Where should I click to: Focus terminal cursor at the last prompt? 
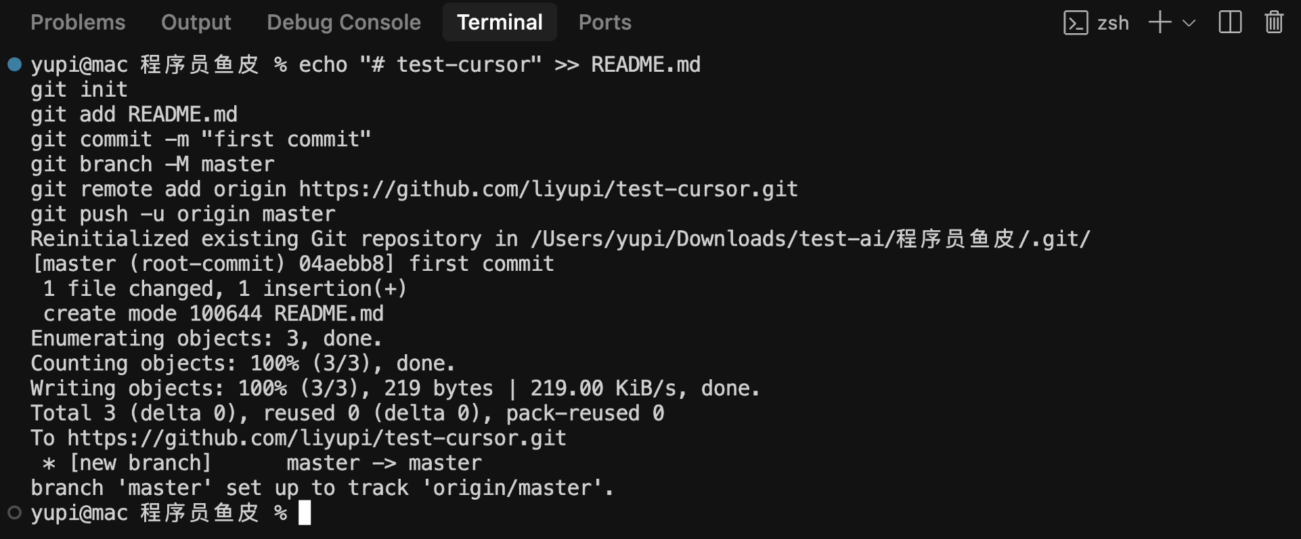click(x=305, y=513)
